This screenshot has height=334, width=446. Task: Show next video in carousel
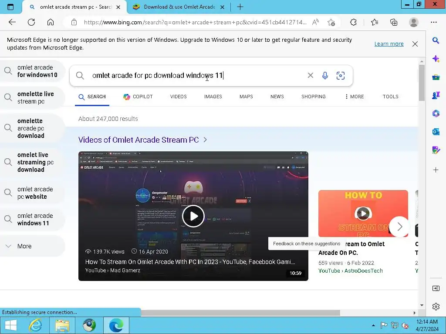(x=399, y=227)
